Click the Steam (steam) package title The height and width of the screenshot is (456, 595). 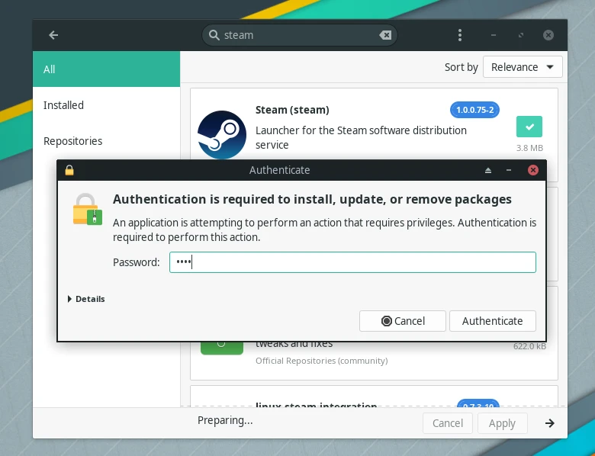[292, 110]
